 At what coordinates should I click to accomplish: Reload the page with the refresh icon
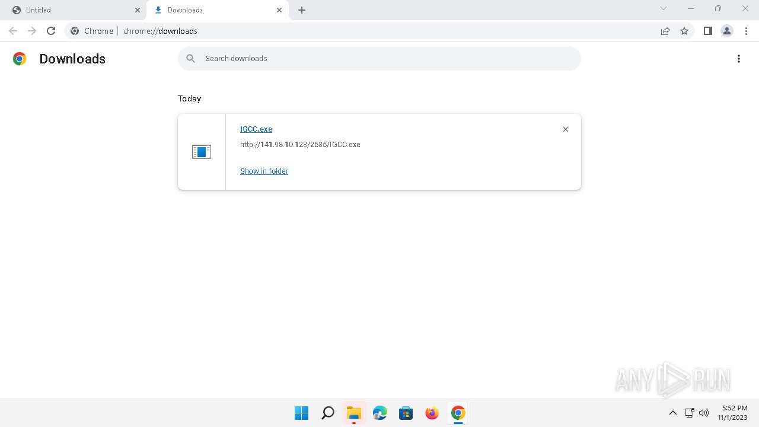coord(51,31)
